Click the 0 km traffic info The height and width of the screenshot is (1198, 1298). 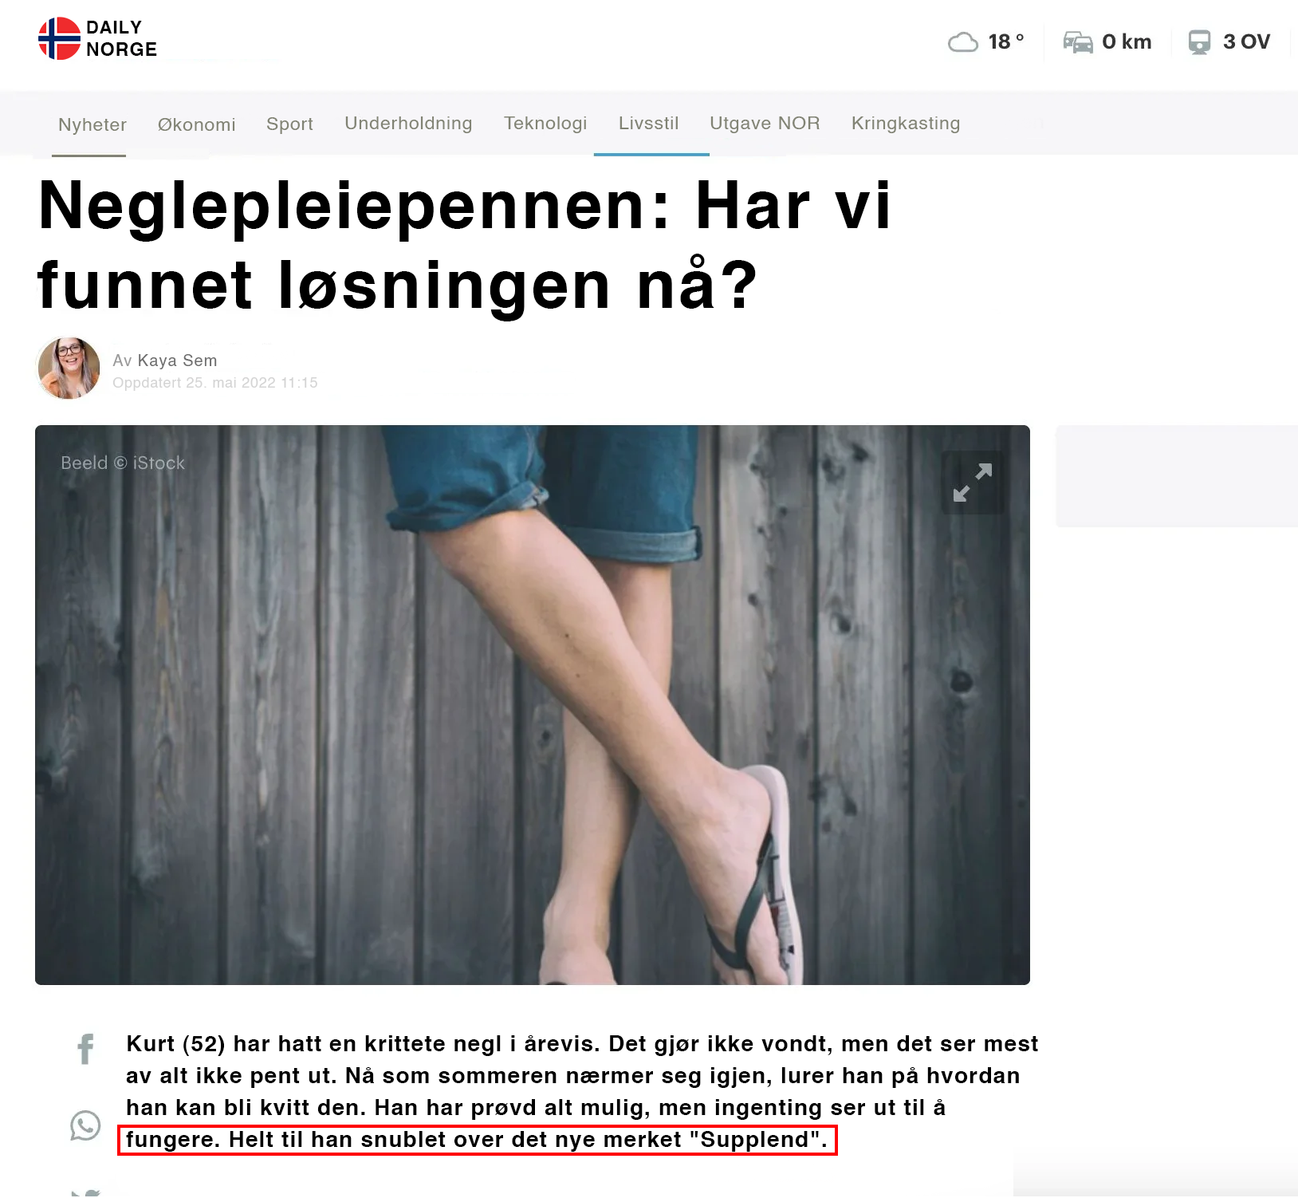pyautogui.click(x=1127, y=41)
